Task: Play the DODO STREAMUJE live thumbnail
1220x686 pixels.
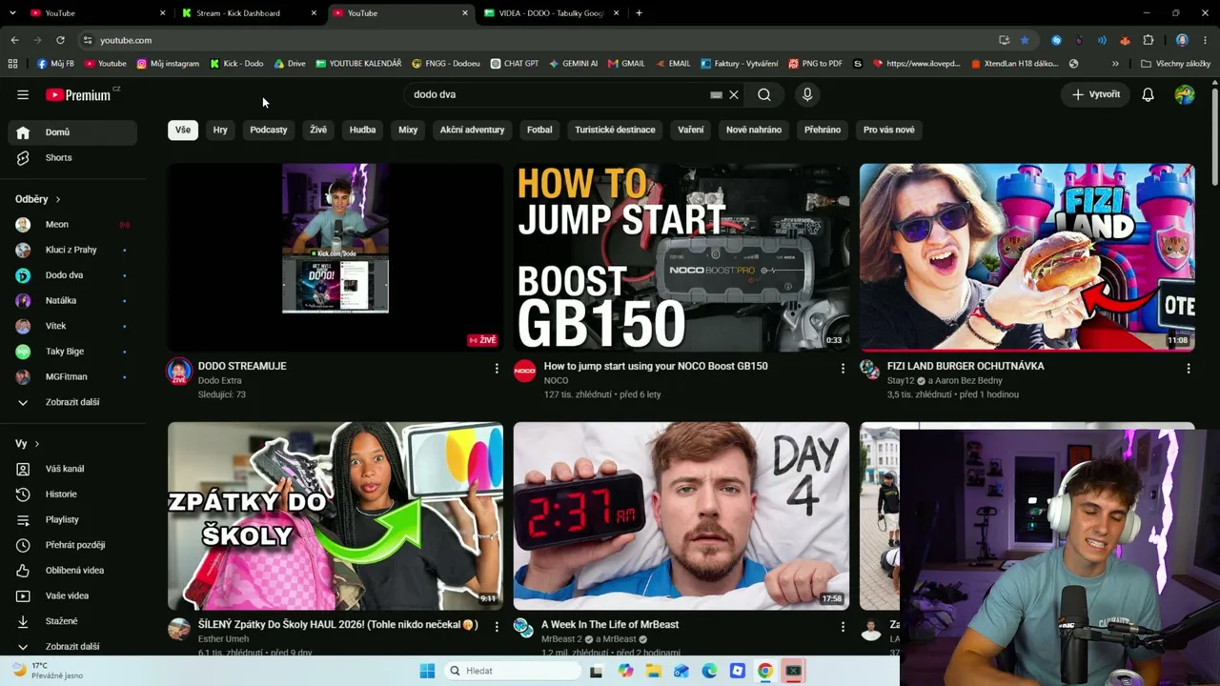Action: pos(335,257)
